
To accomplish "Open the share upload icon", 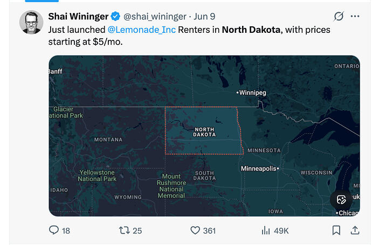I will click(355, 230).
